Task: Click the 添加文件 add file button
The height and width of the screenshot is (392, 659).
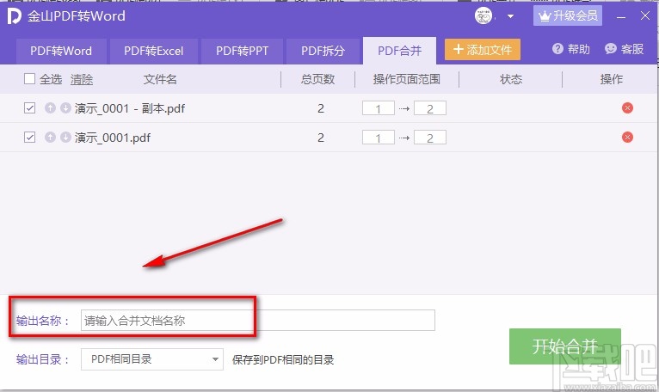Action: click(483, 50)
